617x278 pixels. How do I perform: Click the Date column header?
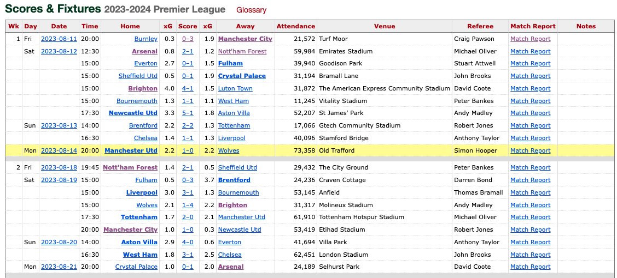pyautogui.click(x=59, y=26)
